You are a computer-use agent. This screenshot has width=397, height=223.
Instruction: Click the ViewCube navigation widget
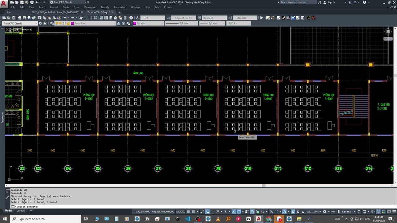coord(388,32)
